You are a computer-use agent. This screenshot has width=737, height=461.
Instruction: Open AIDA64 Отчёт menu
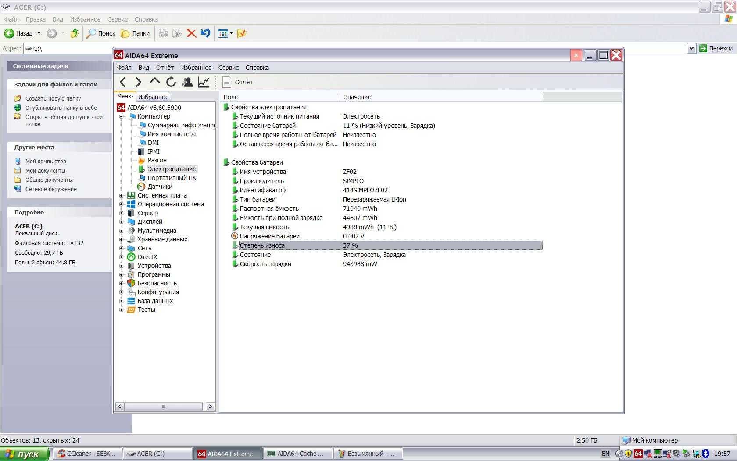[x=165, y=68]
